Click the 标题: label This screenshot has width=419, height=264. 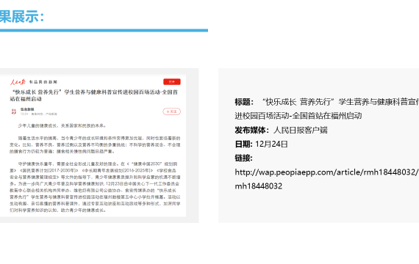pyautogui.click(x=244, y=102)
